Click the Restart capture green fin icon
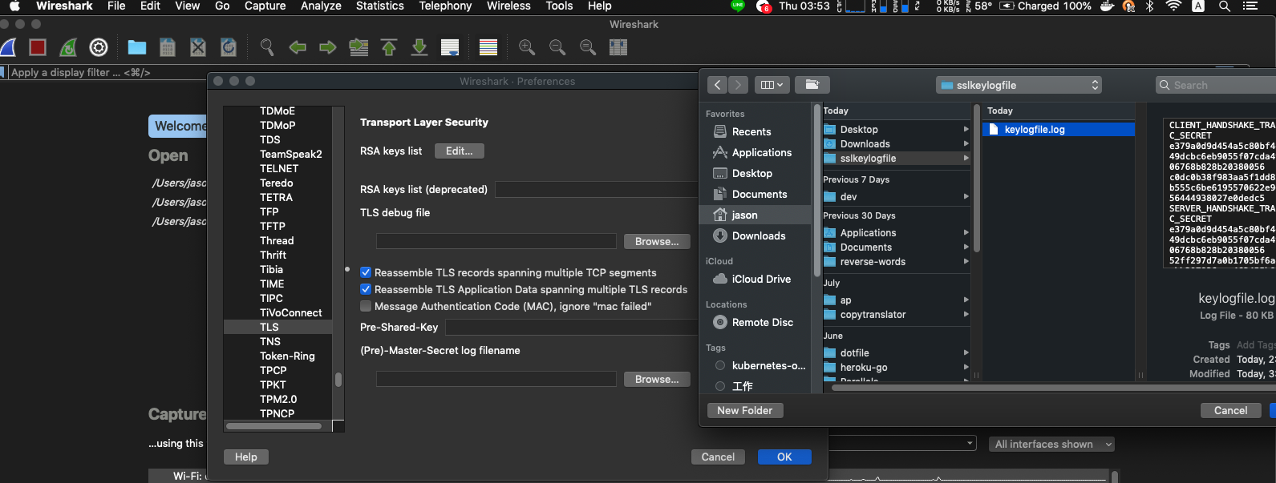 click(x=68, y=47)
